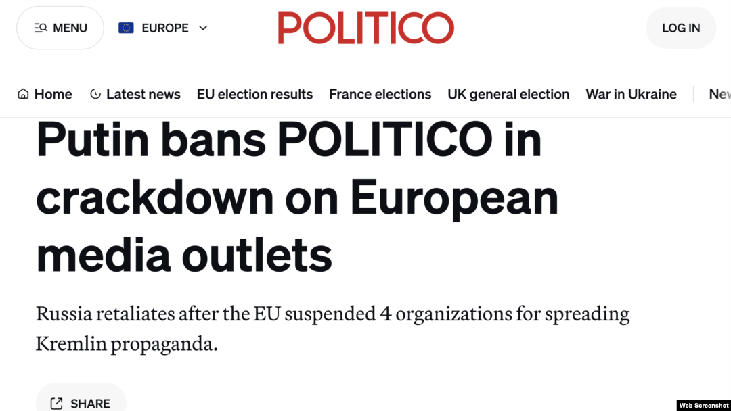Open the EUROPE edition selector
731x411 pixels.
162,28
